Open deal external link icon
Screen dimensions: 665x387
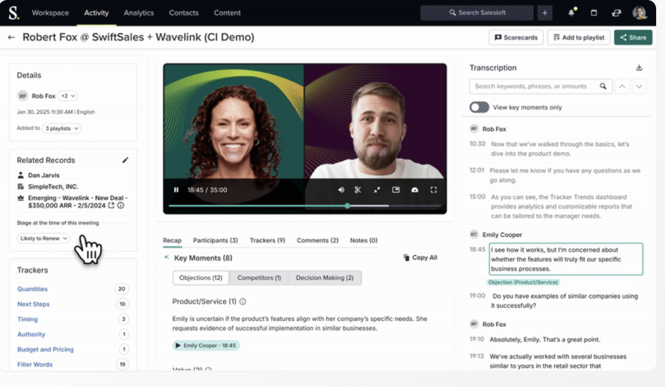click(111, 205)
